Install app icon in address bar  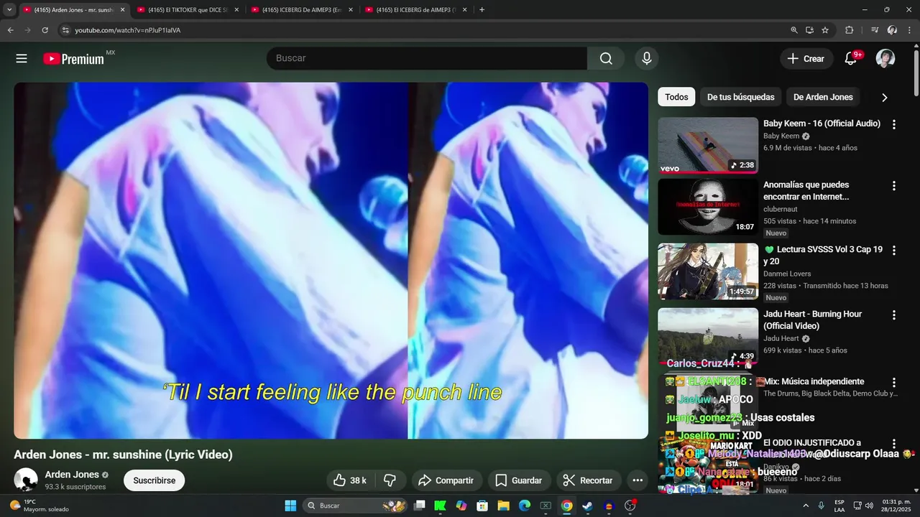(809, 30)
